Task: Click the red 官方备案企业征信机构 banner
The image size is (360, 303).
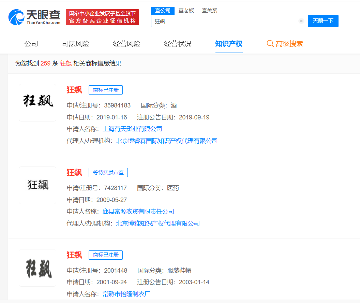Action: pyautogui.click(x=102, y=17)
